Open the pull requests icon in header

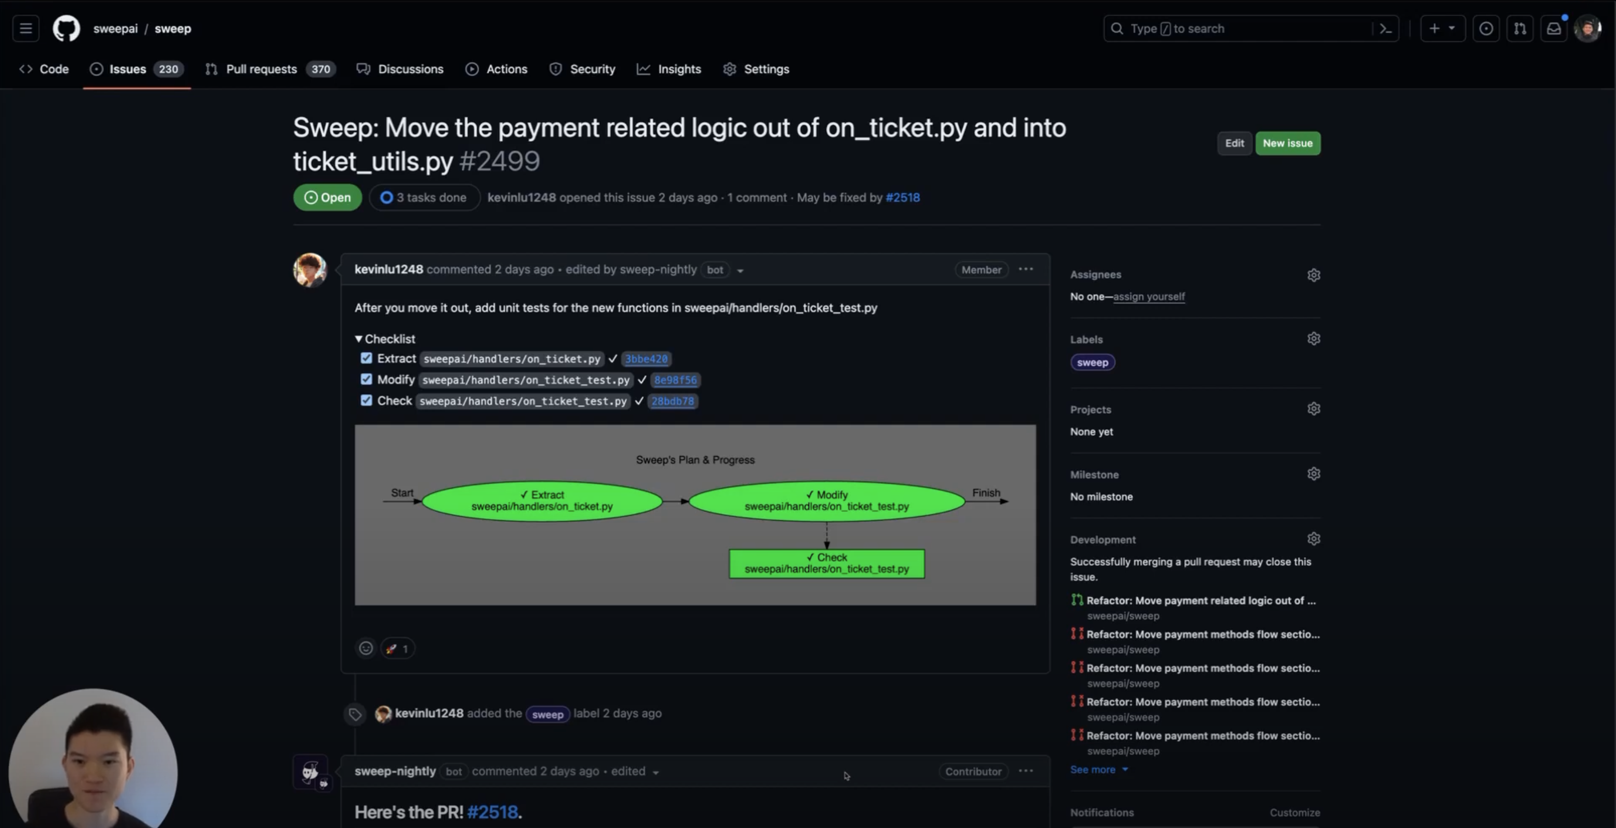[1520, 28]
